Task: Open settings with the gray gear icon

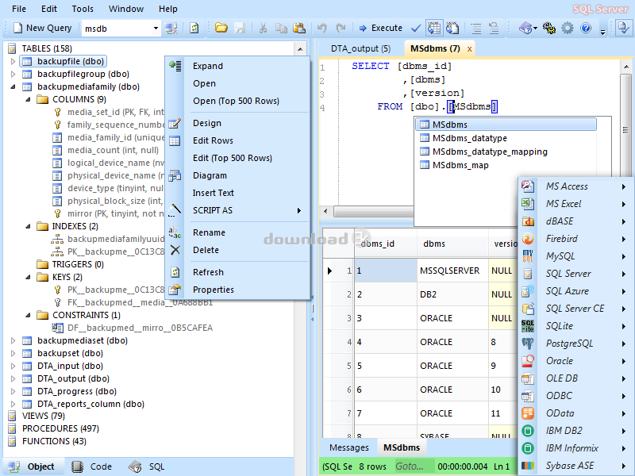Action: tap(568, 28)
